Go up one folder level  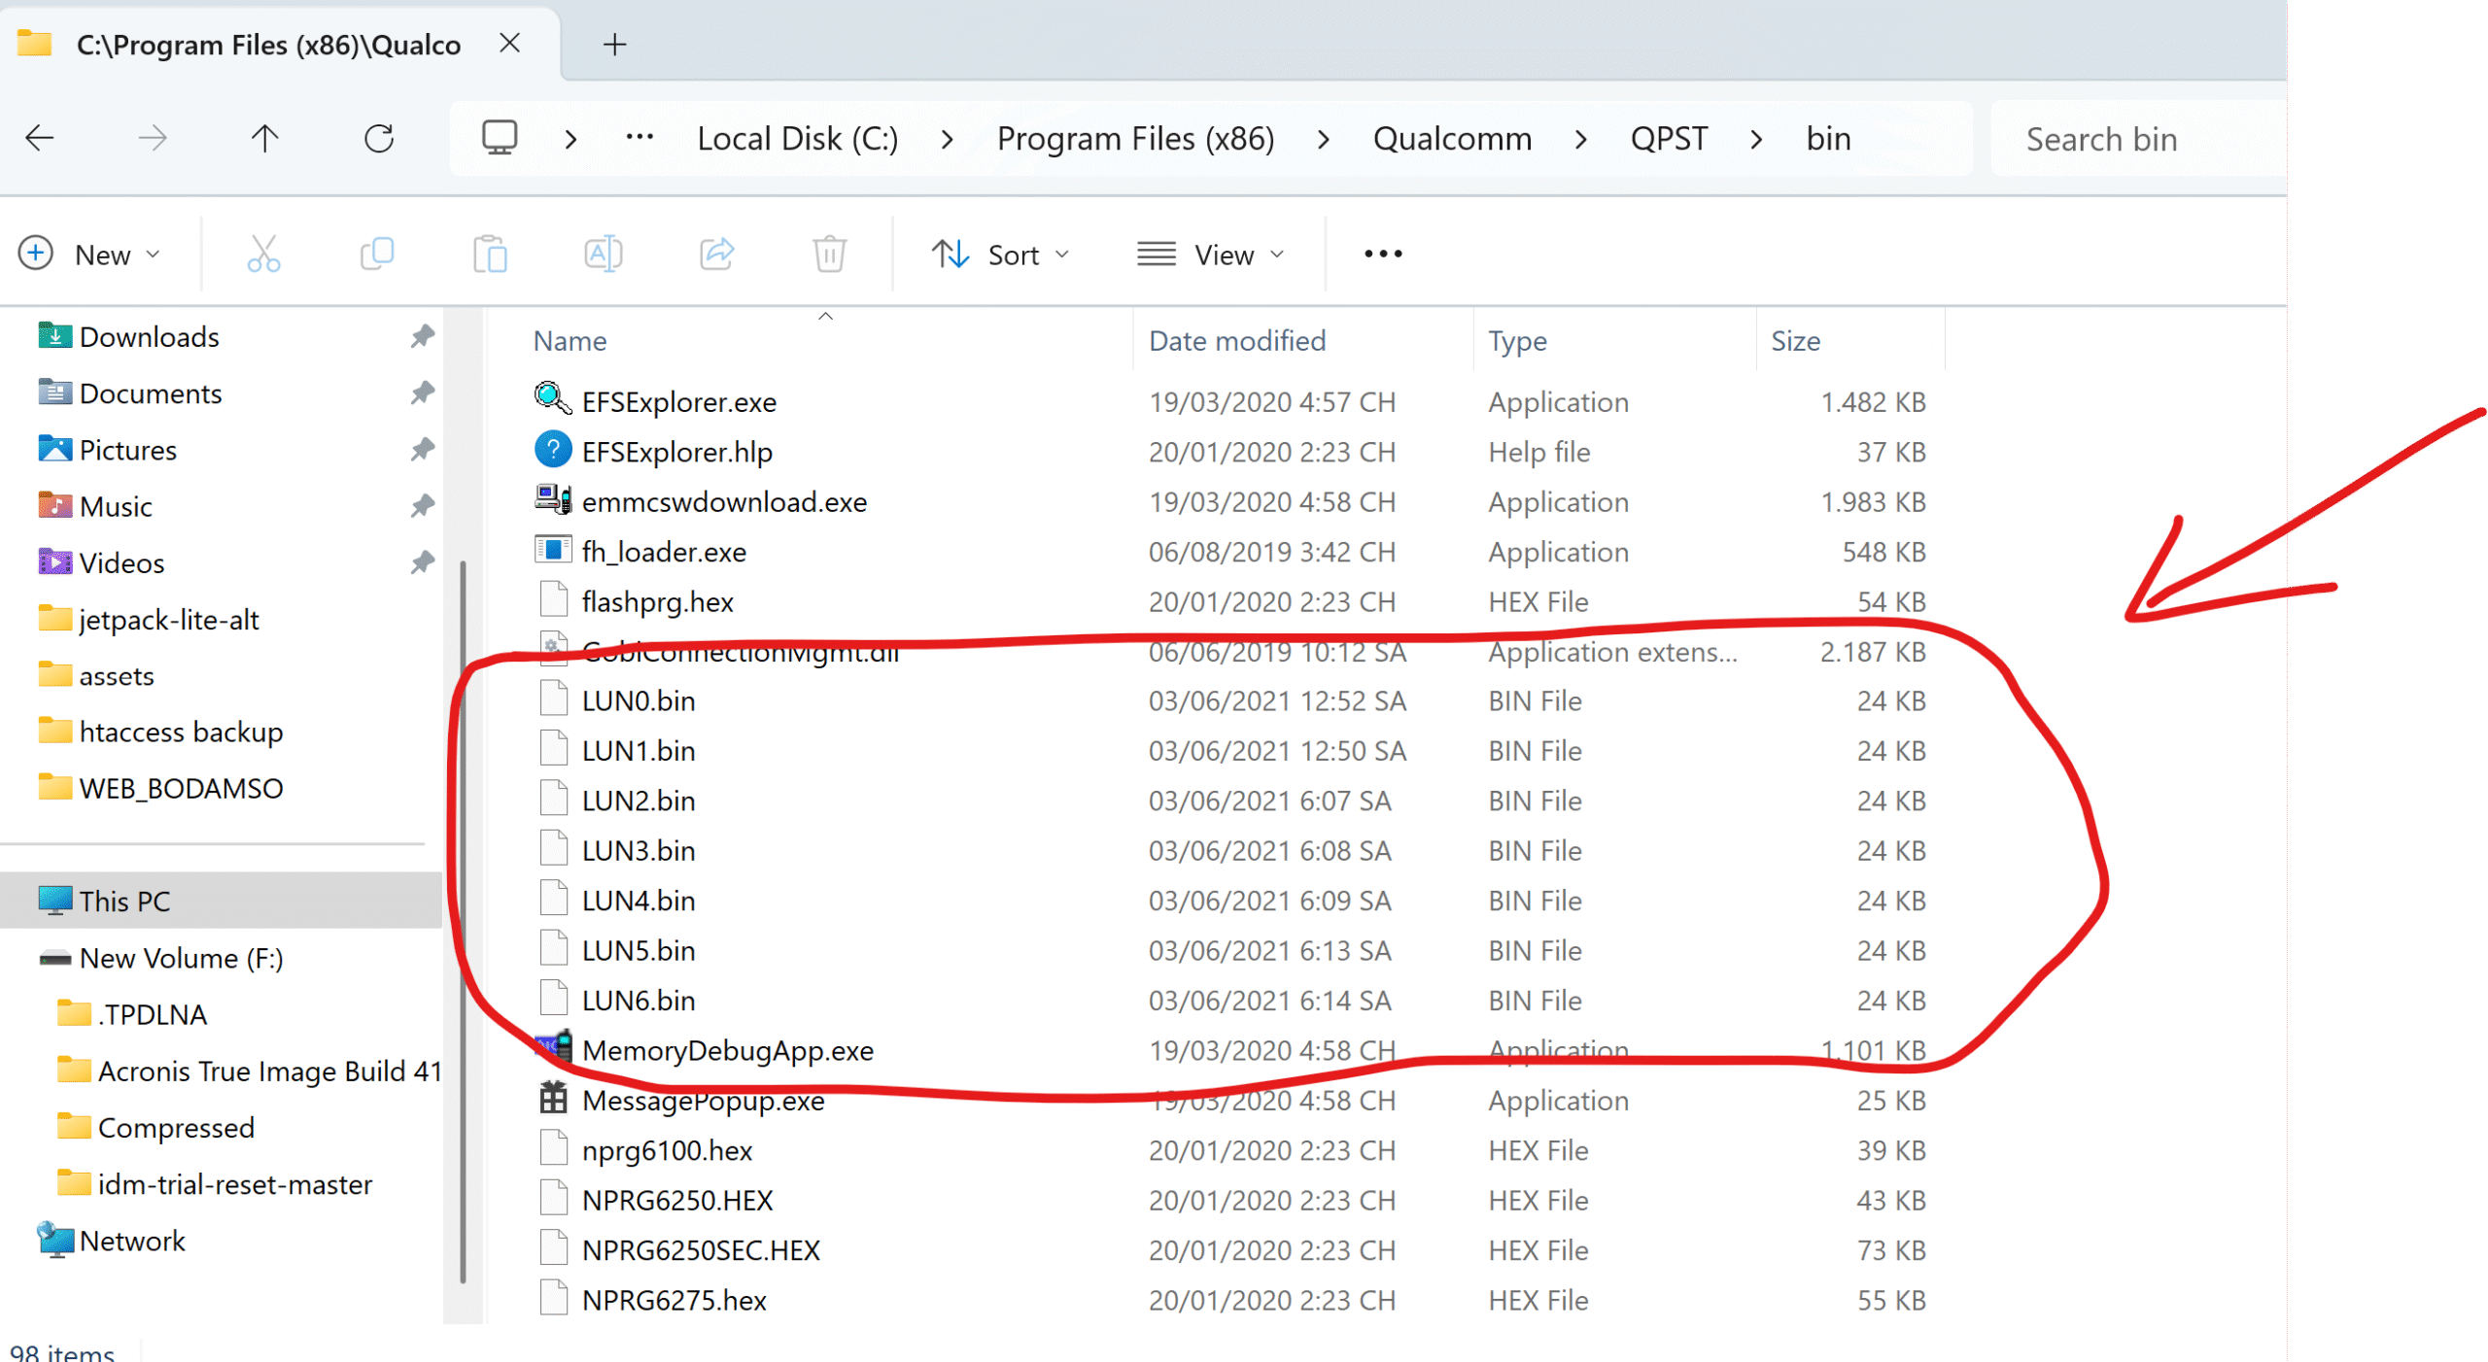coord(264,139)
